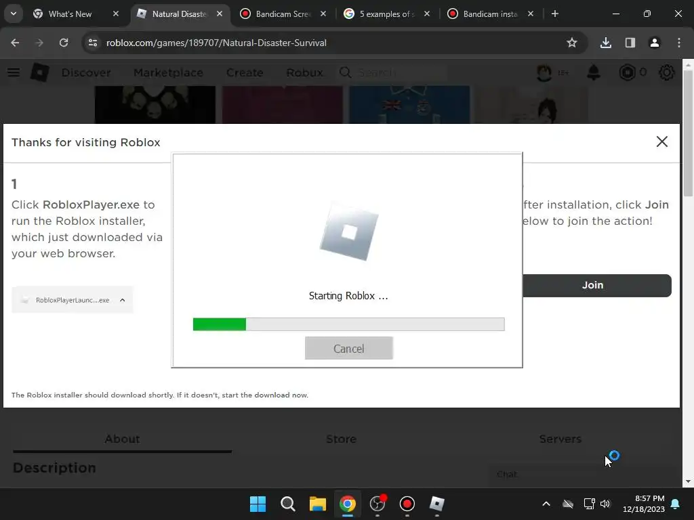Toggle the Chrome side panel
This screenshot has width=694, height=520.
tap(630, 43)
